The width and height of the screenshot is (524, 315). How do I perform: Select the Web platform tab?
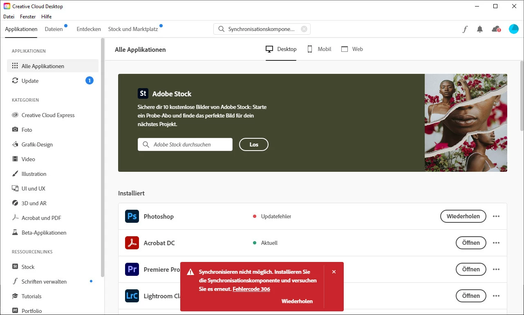point(352,49)
